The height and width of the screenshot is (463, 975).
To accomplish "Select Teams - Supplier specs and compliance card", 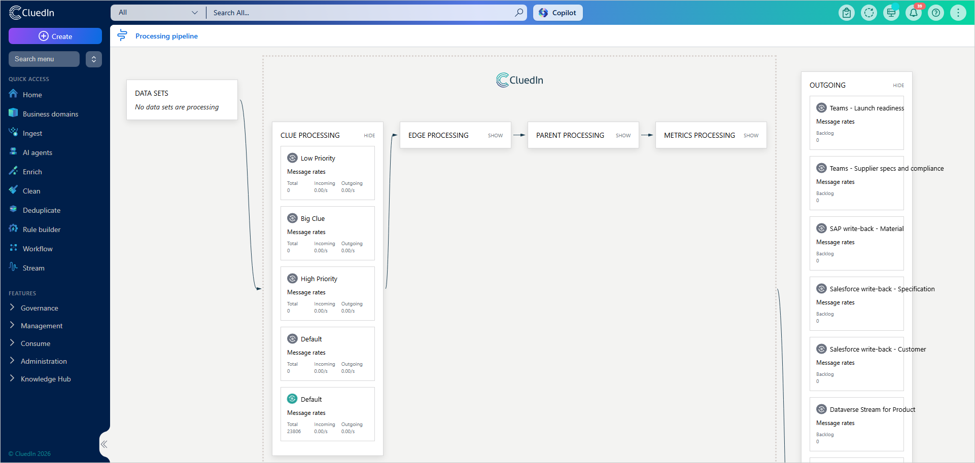I will [857, 183].
